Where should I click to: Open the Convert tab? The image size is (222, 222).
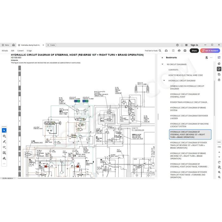pos(20,50)
